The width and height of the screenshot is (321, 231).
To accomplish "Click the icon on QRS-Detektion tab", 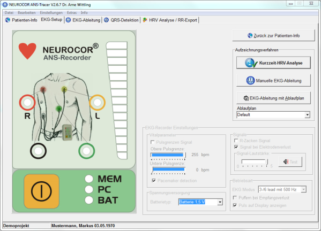I will point(106,20).
